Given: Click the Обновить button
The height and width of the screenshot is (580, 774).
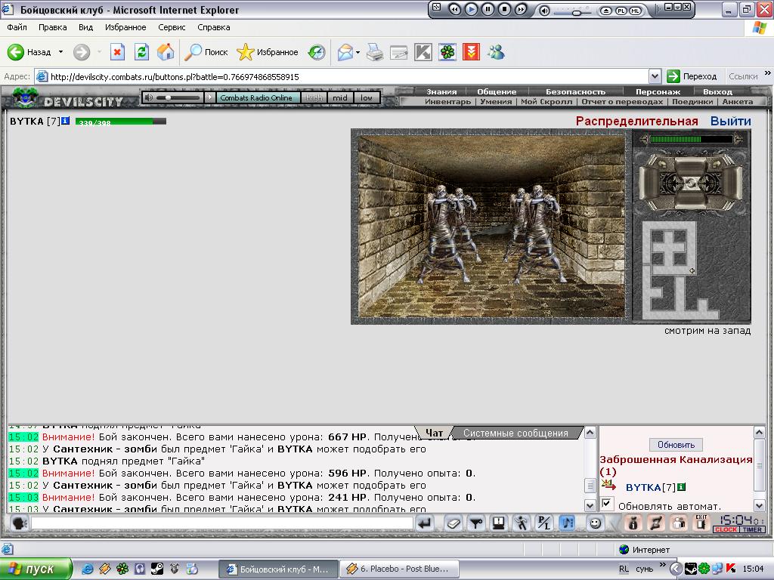Looking at the screenshot, I should 676,444.
